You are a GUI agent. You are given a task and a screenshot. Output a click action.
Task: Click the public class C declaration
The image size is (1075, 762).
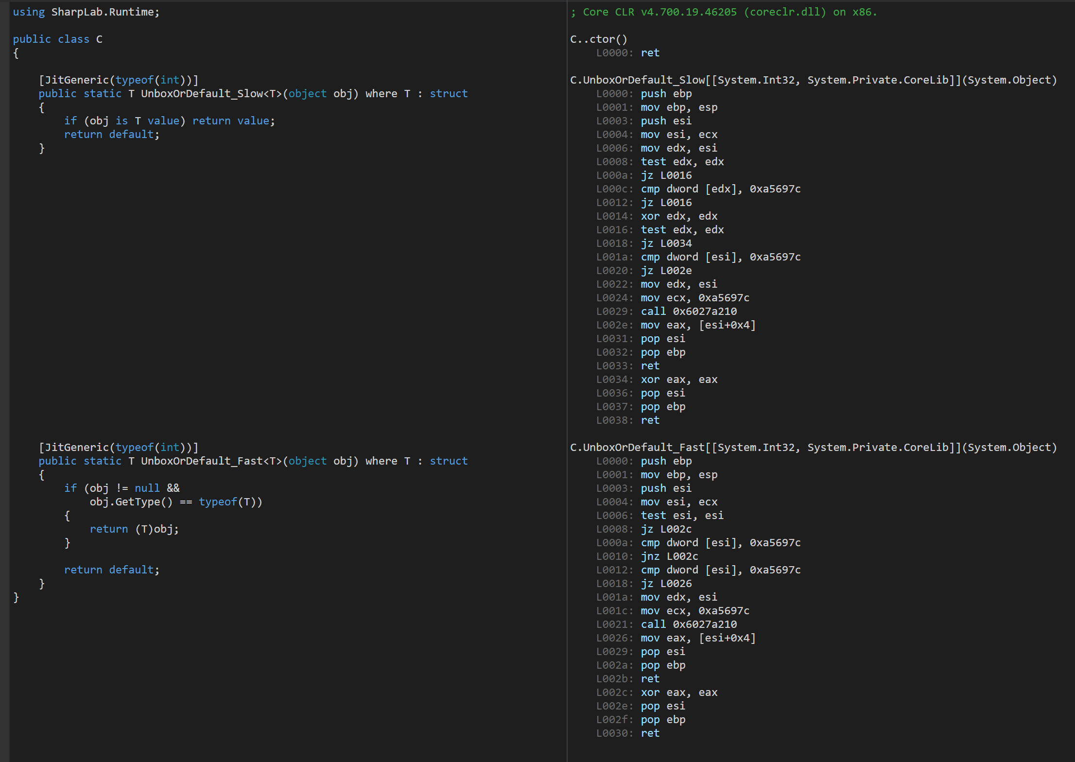(57, 39)
